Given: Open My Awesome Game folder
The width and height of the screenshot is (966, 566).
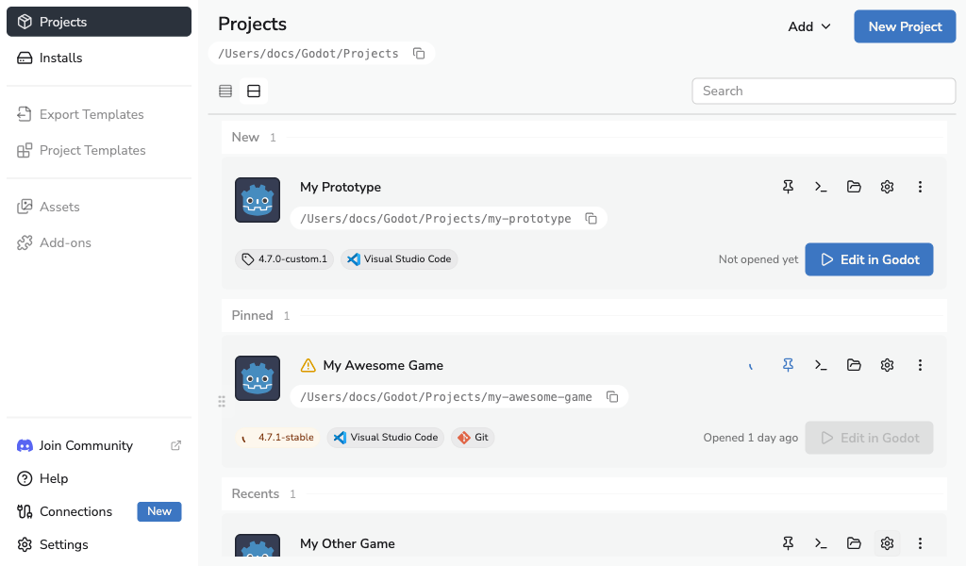Looking at the screenshot, I should click(854, 365).
